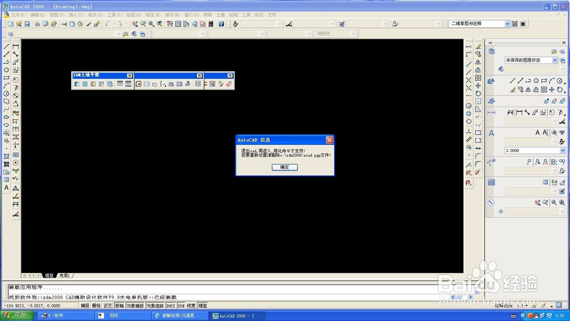Image resolution: width=570 pixels, height=321 pixels.
Task: Click the Undo arrow in the standard toolbar
Action: tap(107, 24)
